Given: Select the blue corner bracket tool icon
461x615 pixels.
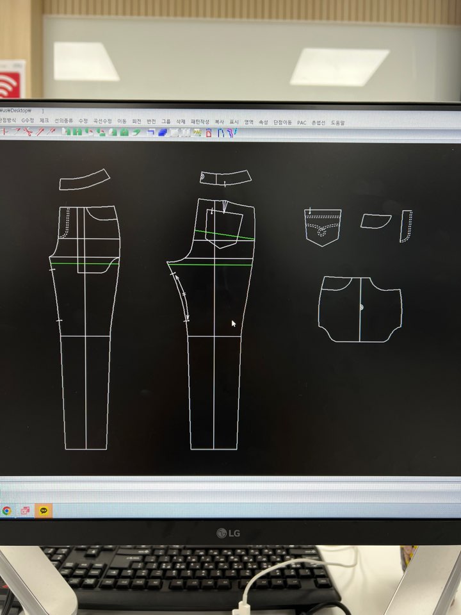Looking at the screenshot, I should click(151, 133).
